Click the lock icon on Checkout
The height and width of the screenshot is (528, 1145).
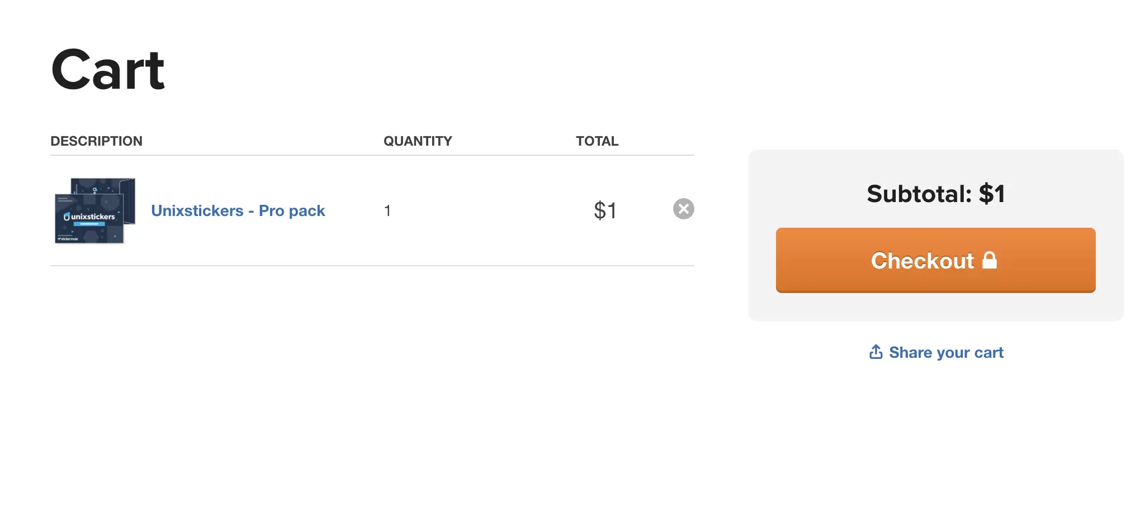(990, 260)
